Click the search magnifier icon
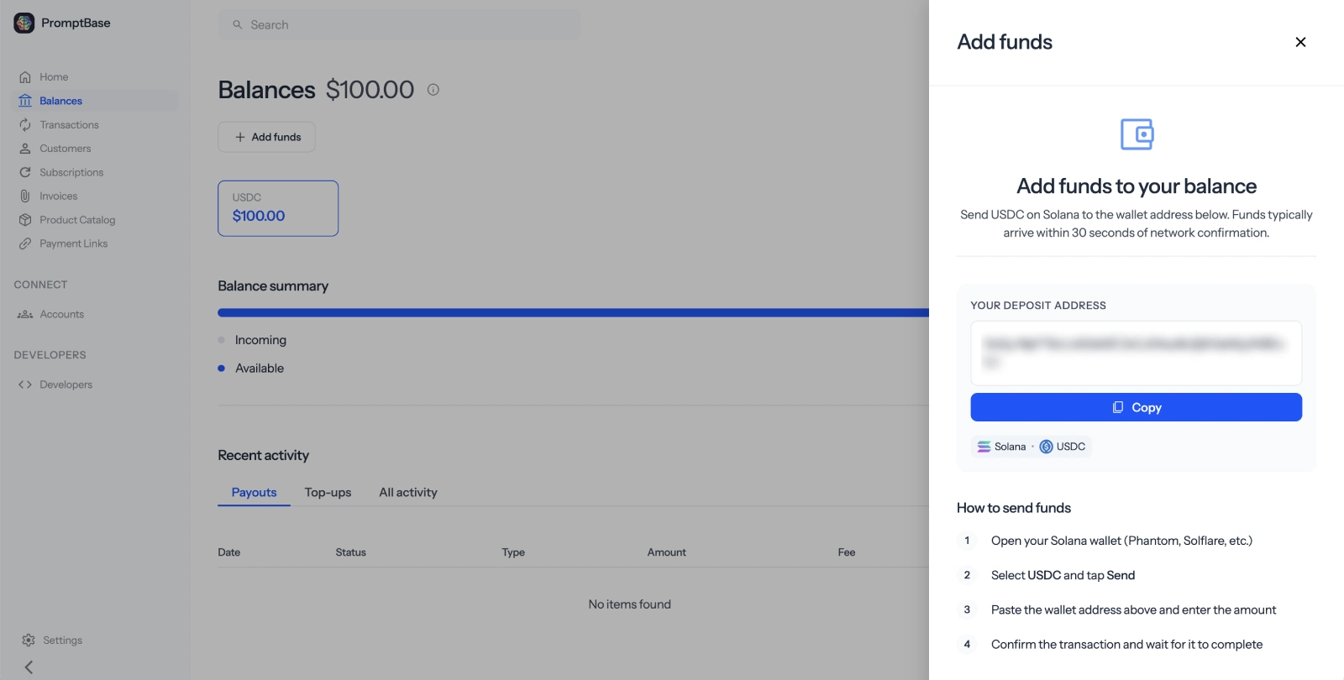Viewport: 1344px width, 680px height. click(238, 25)
